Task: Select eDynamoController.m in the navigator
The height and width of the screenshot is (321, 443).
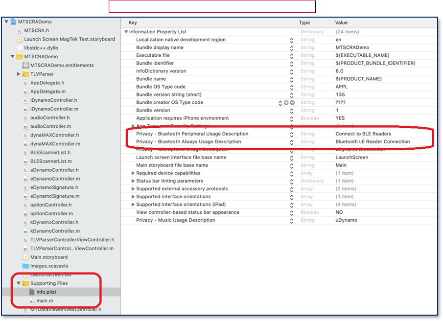Action: click(x=55, y=179)
